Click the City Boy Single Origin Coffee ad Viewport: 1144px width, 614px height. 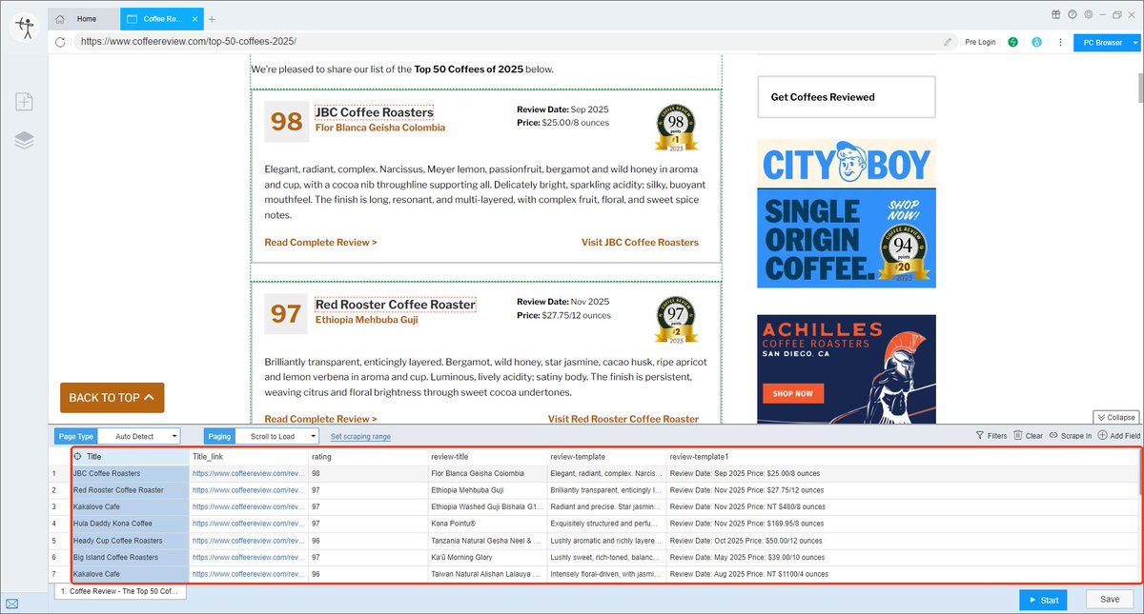(847, 213)
